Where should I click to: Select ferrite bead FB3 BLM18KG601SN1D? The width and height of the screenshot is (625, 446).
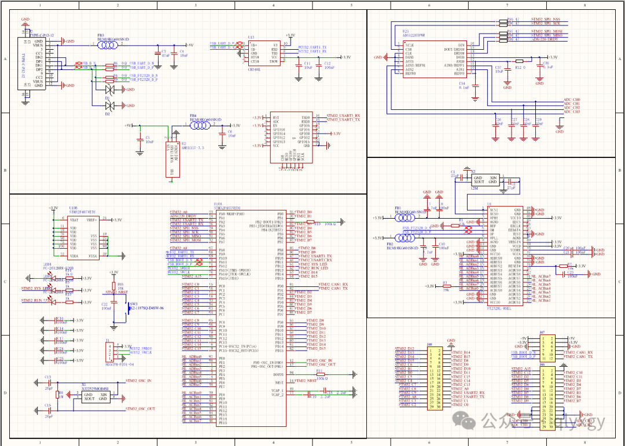pos(107,46)
